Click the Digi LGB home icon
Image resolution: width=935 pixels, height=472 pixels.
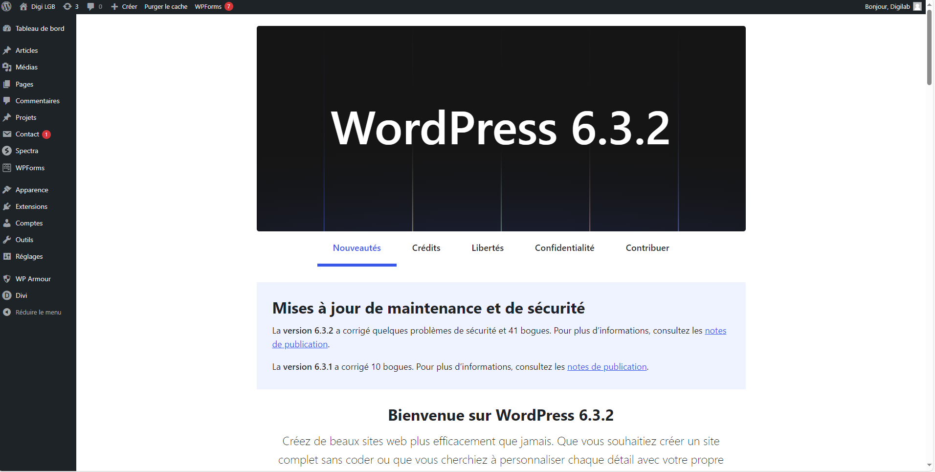tap(23, 7)
